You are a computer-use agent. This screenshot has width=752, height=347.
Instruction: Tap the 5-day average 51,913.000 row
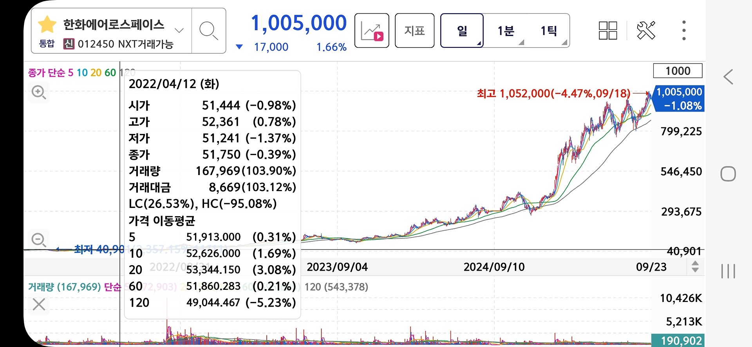point(212,237)
